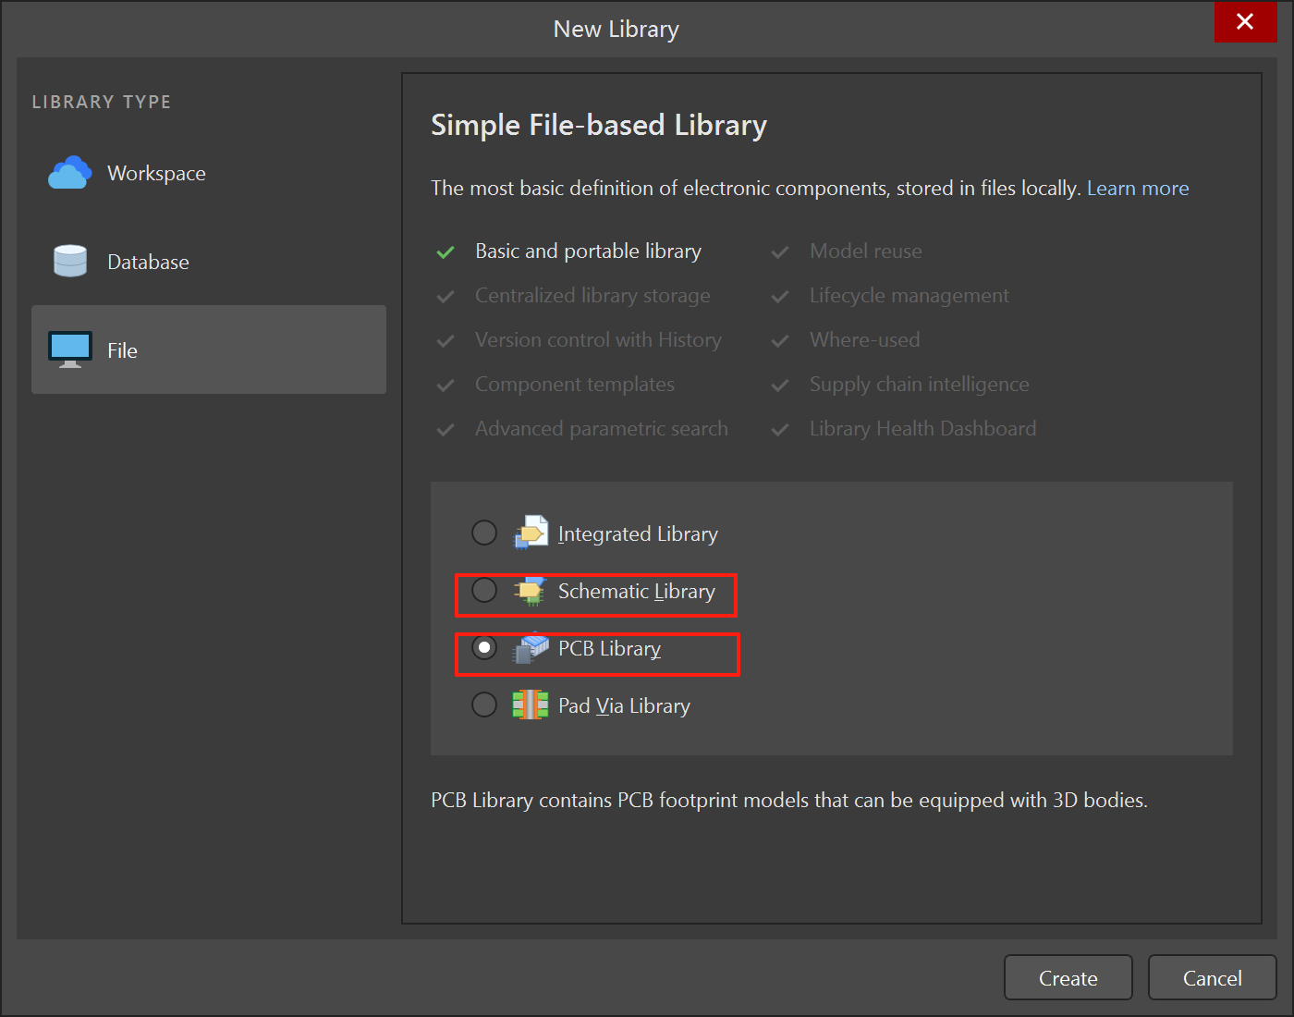The image size is (1294, 1017).
Task: Click the 'Pad Via Library' label
Action: pos(624,706)
